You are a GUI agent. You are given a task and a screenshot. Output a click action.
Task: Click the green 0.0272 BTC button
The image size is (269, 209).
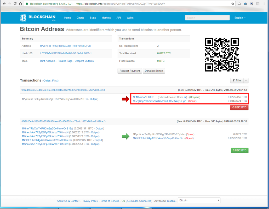239,150
